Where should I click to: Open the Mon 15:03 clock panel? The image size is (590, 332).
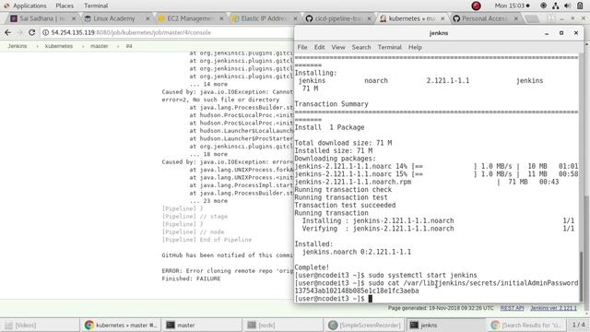(x=513, y=6)
